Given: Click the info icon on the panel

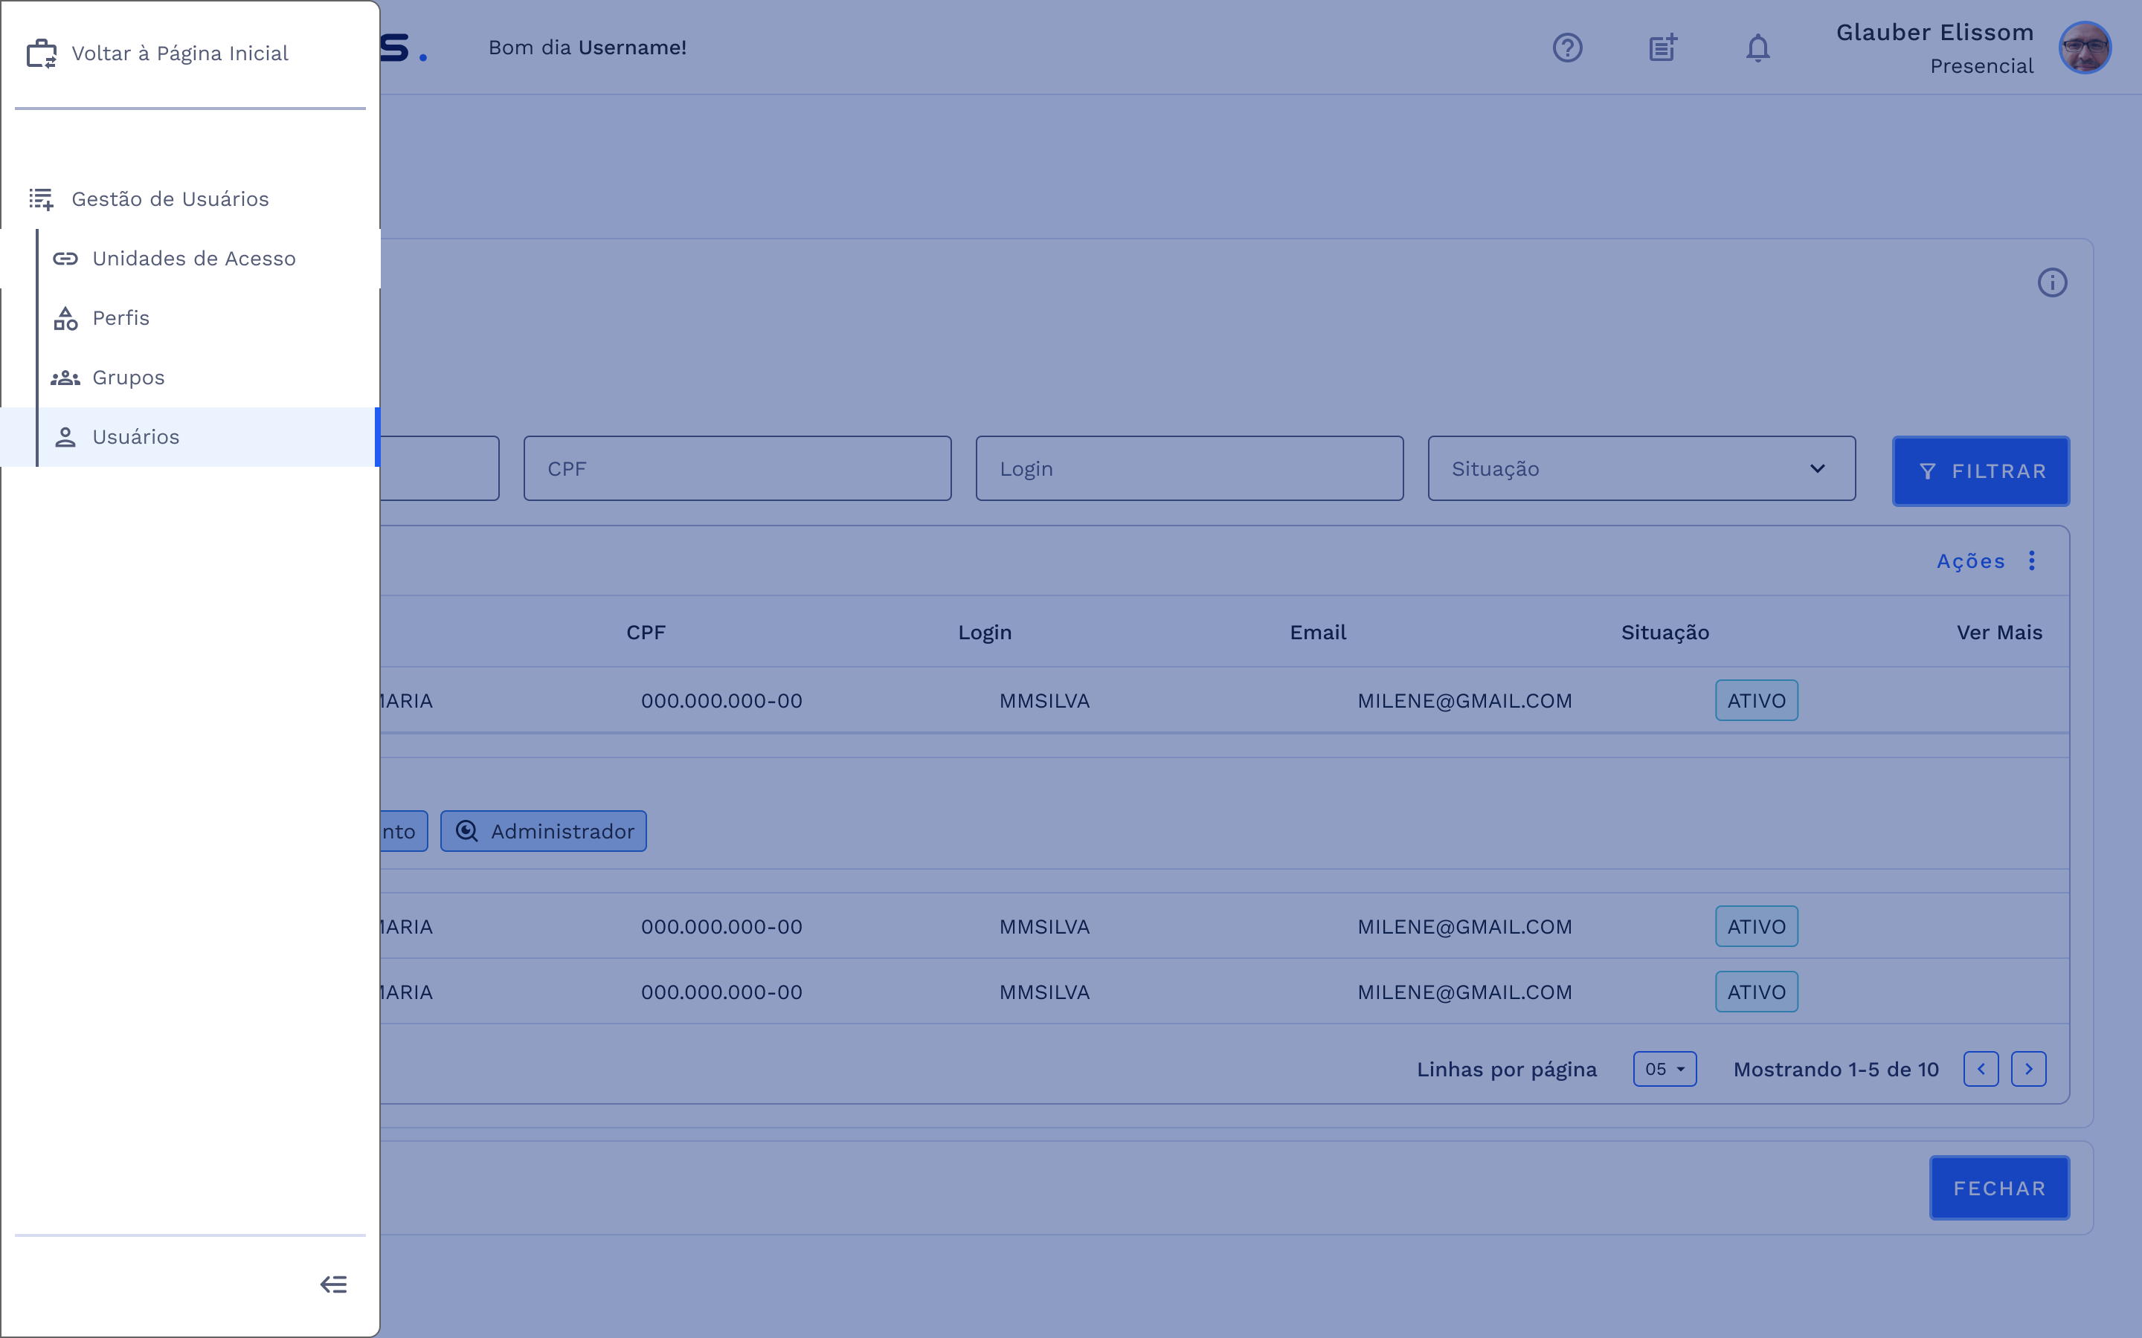Looking at the screenshot, I should point(2052,282).
